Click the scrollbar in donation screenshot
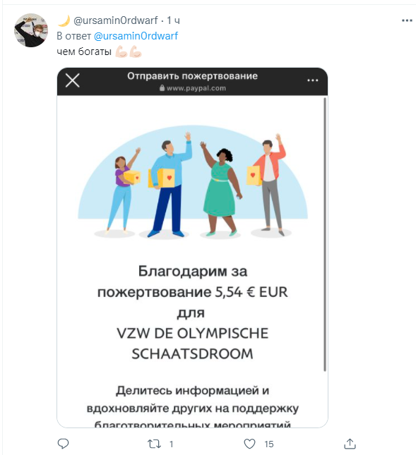416x455 pixels. [x=325, y=234]
